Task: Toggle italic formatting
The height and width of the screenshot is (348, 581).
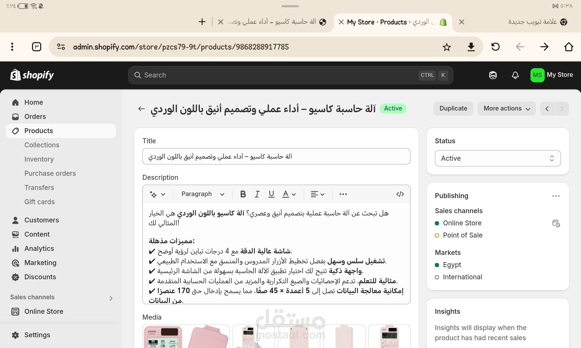Action: pyautogui.click(x=257, y=194)
